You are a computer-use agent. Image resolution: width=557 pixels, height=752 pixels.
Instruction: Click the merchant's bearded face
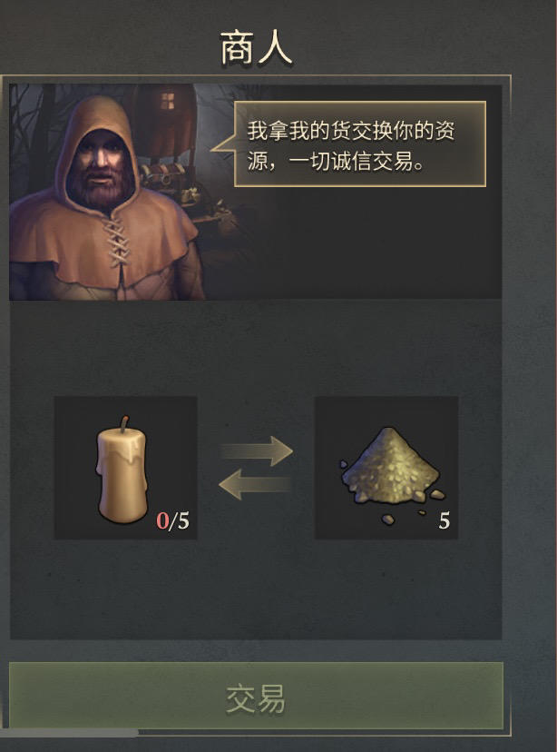(x=102, y=169)
